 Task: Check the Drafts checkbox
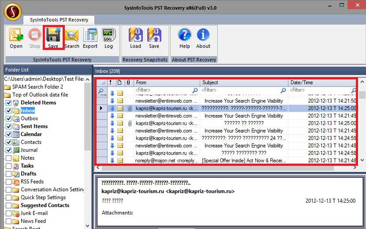pos(8,174)
